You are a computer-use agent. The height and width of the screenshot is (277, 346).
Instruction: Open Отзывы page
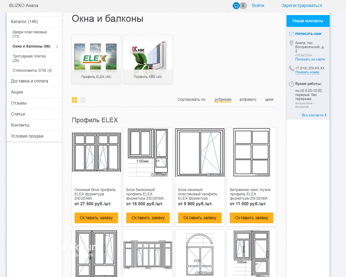point(34,103)
